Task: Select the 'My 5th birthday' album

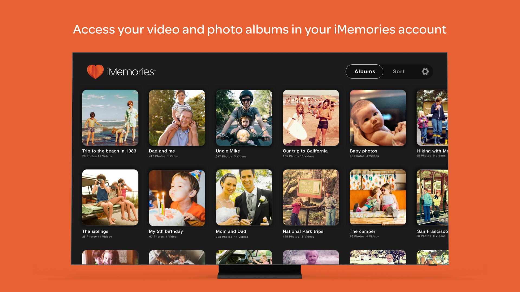Action: coord(177,198)
